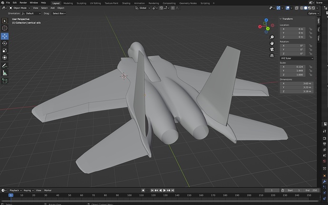The image size is (328, 205).
Task: Open the timeline Marker menu
Action: 48,190
